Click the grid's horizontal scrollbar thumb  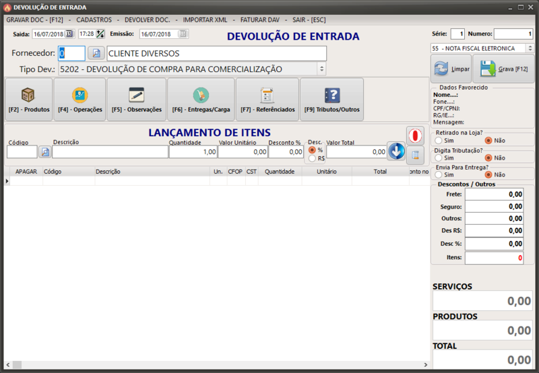[x=18, y=364]
